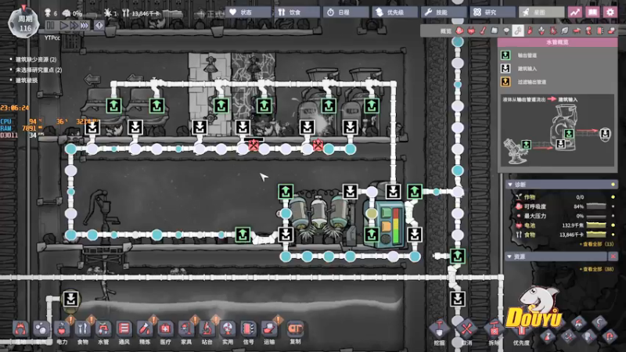This screenshot has width=626, height=352.
Task: Open the Power overlay icon
Action: pyautogui.click(x=471, y=31)
